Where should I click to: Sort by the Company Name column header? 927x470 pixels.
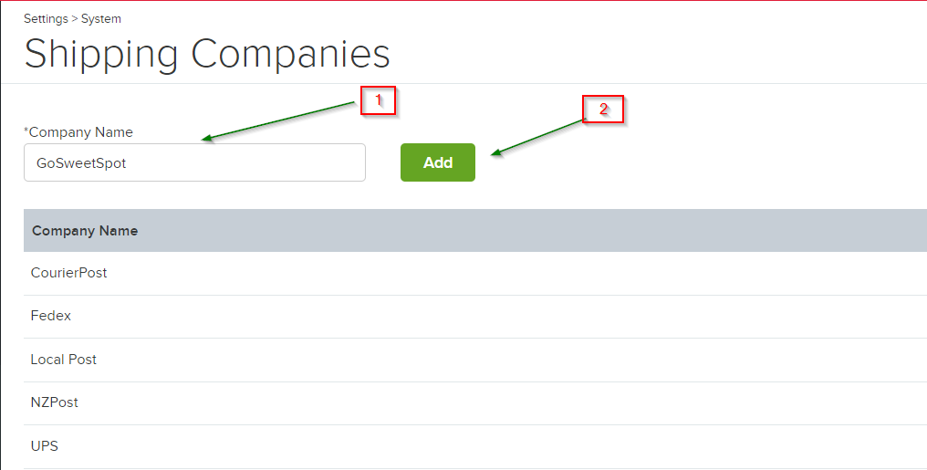[x=85, y=231]
